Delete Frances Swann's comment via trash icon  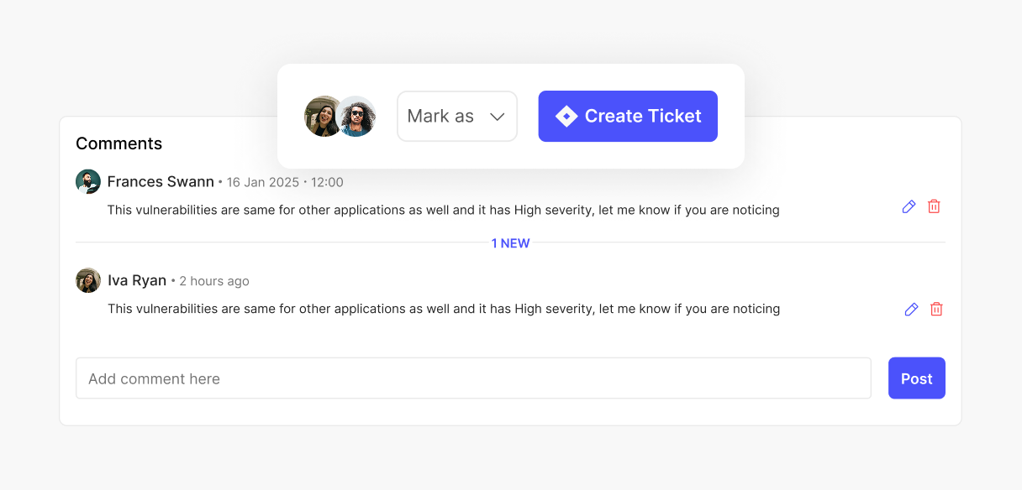pos(934,206)
